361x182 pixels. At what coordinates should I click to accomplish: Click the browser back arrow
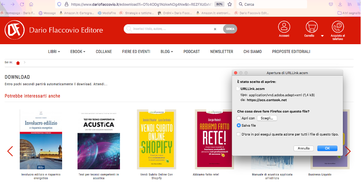[x=3, y=4]
